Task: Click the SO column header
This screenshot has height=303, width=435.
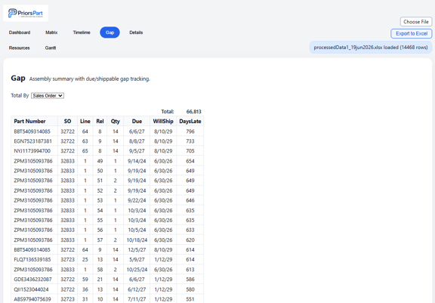Action: [x=67, y=121]
